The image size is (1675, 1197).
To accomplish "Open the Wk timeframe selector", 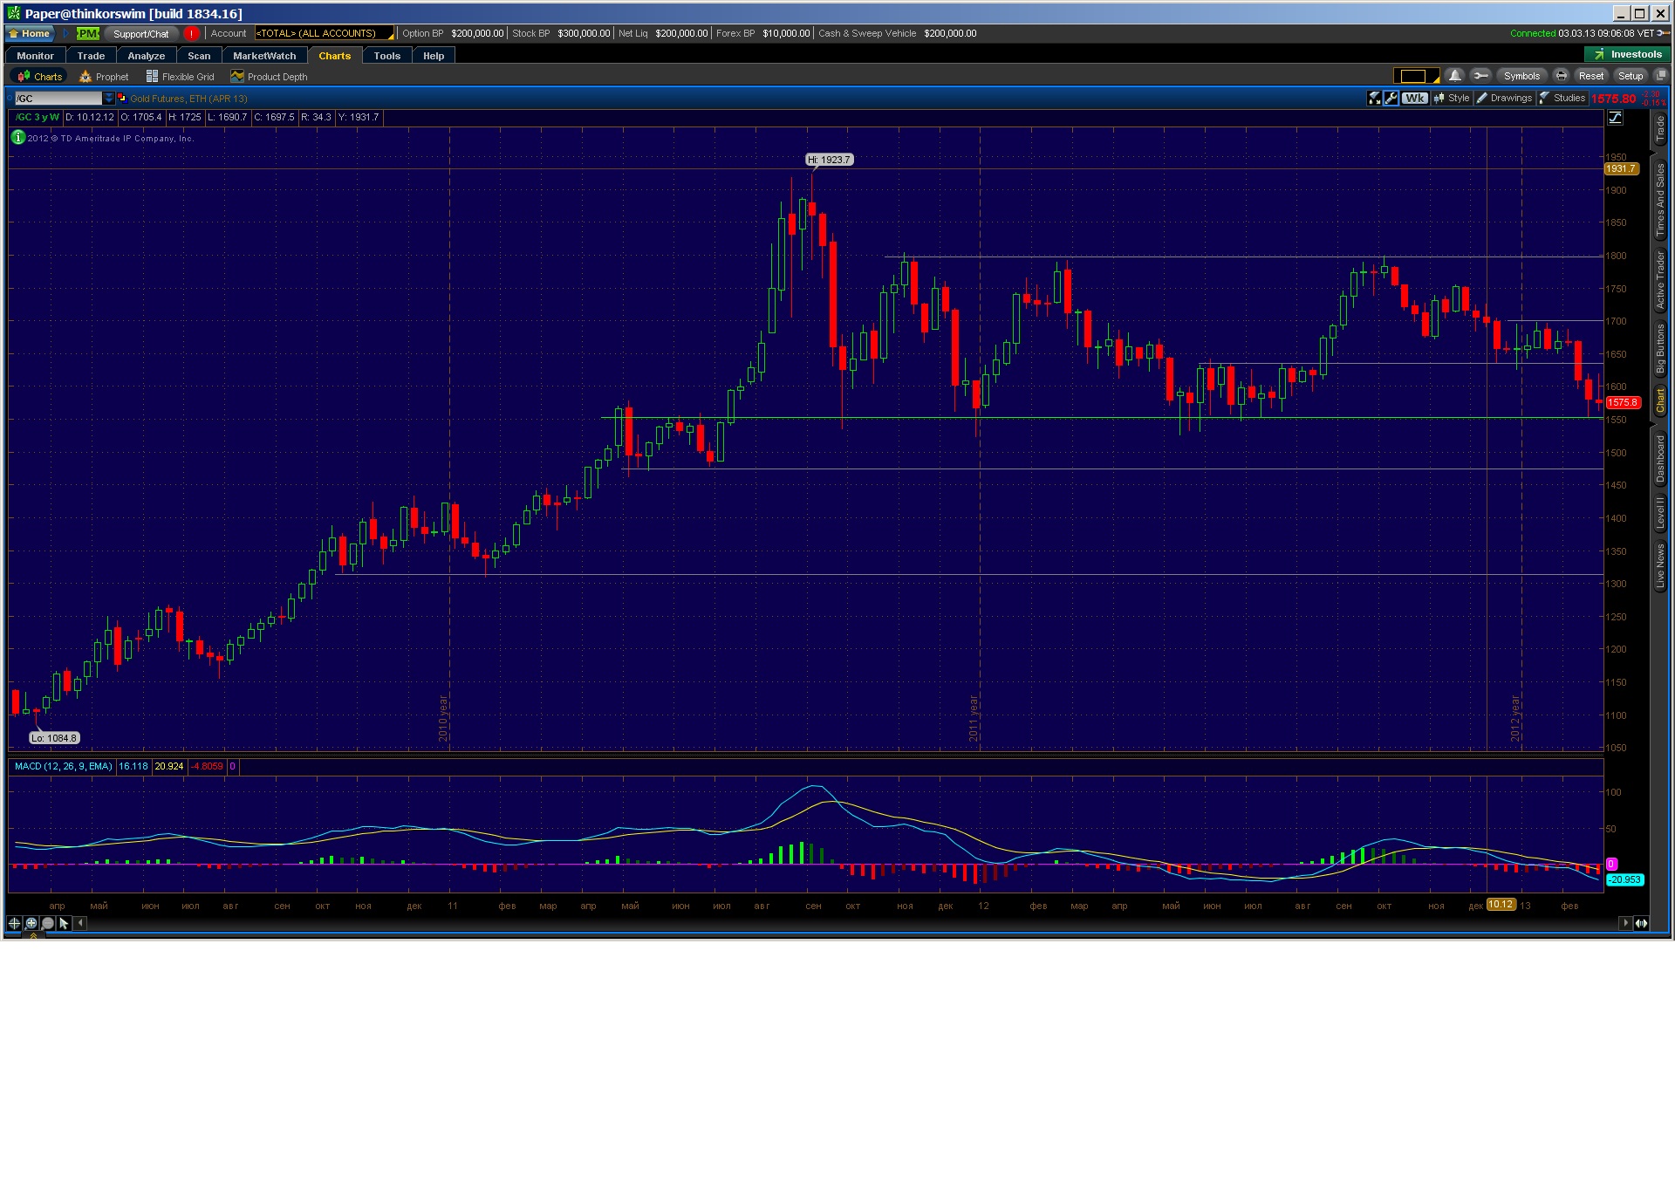I will (x=1415, y=98).
